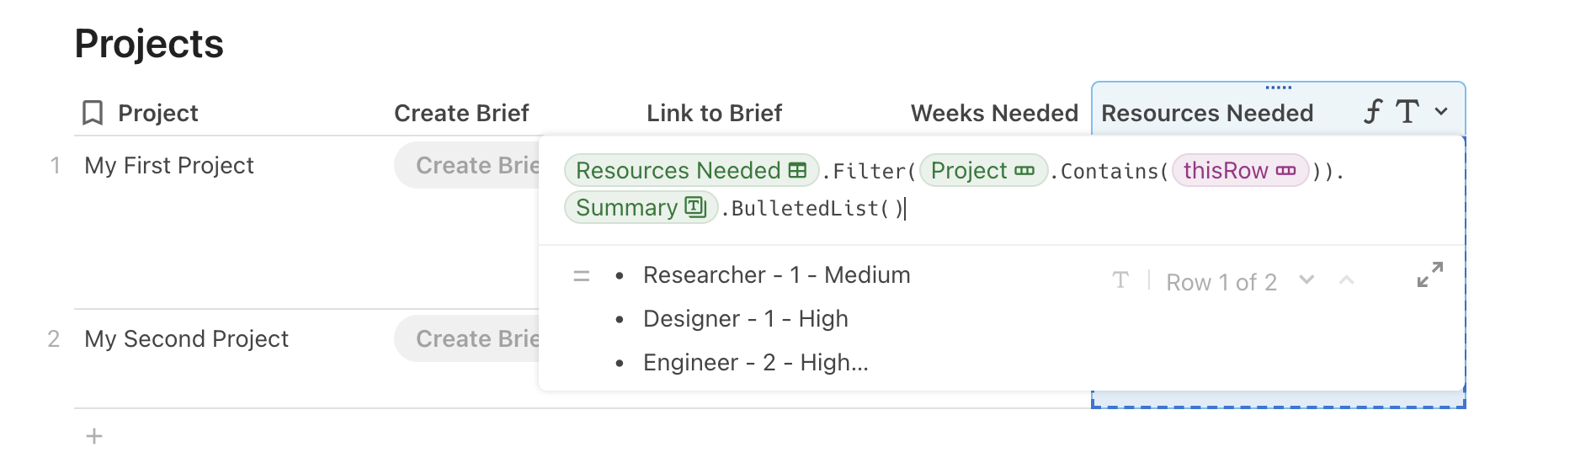
Task: Click the text format icon near Row 1 of 2
Action: [1120, 280]
